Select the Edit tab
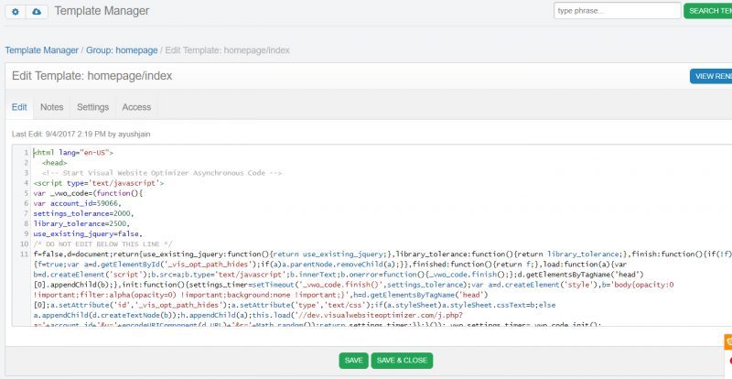The width and height of the screenshot is (732, 379). point(19,107)
